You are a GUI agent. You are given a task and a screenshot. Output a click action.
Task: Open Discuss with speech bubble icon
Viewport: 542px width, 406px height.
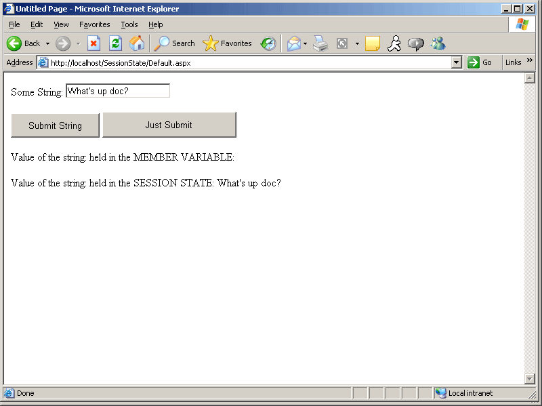tap(416, 44)
